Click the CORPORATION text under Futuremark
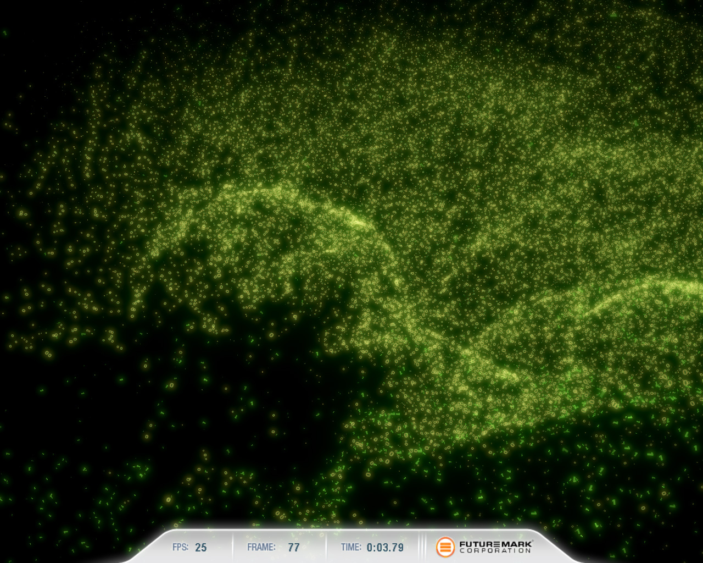 [495, 551]
